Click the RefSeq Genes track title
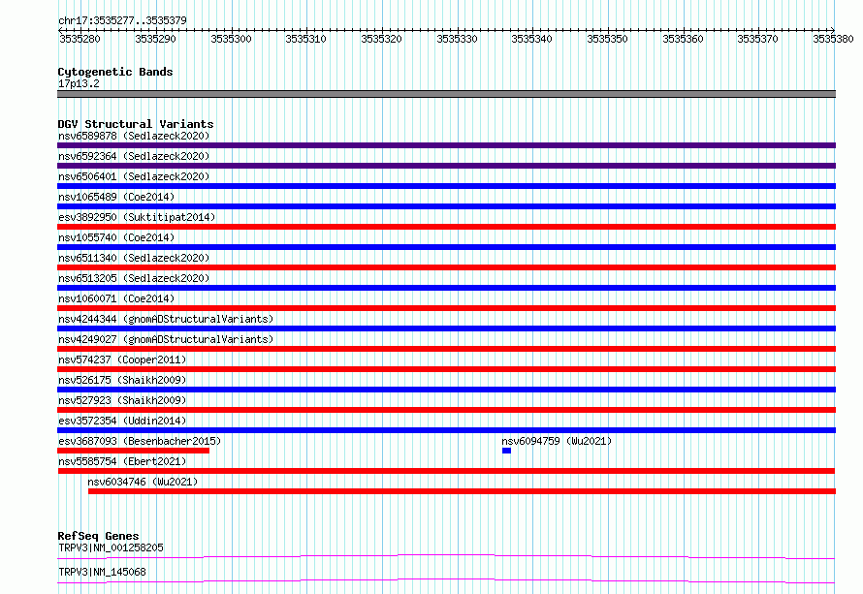Screen dimensions: 863x594 click(98, 536)
